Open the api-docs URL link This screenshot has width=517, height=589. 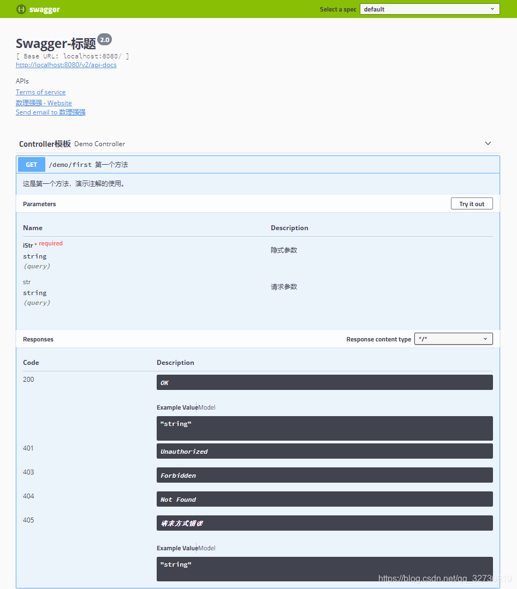pos(66,64)
